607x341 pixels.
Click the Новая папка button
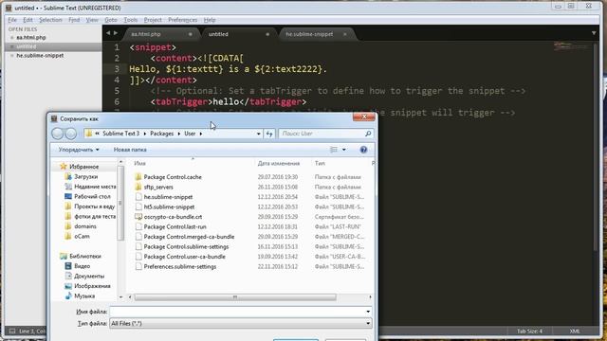(x=130, y=150)
